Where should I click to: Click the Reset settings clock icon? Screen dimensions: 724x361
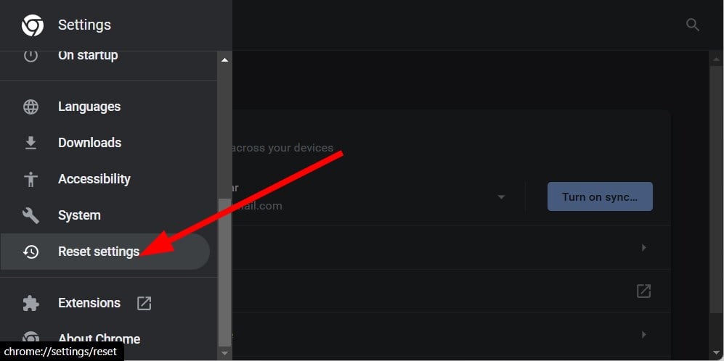tap(30, 252)
